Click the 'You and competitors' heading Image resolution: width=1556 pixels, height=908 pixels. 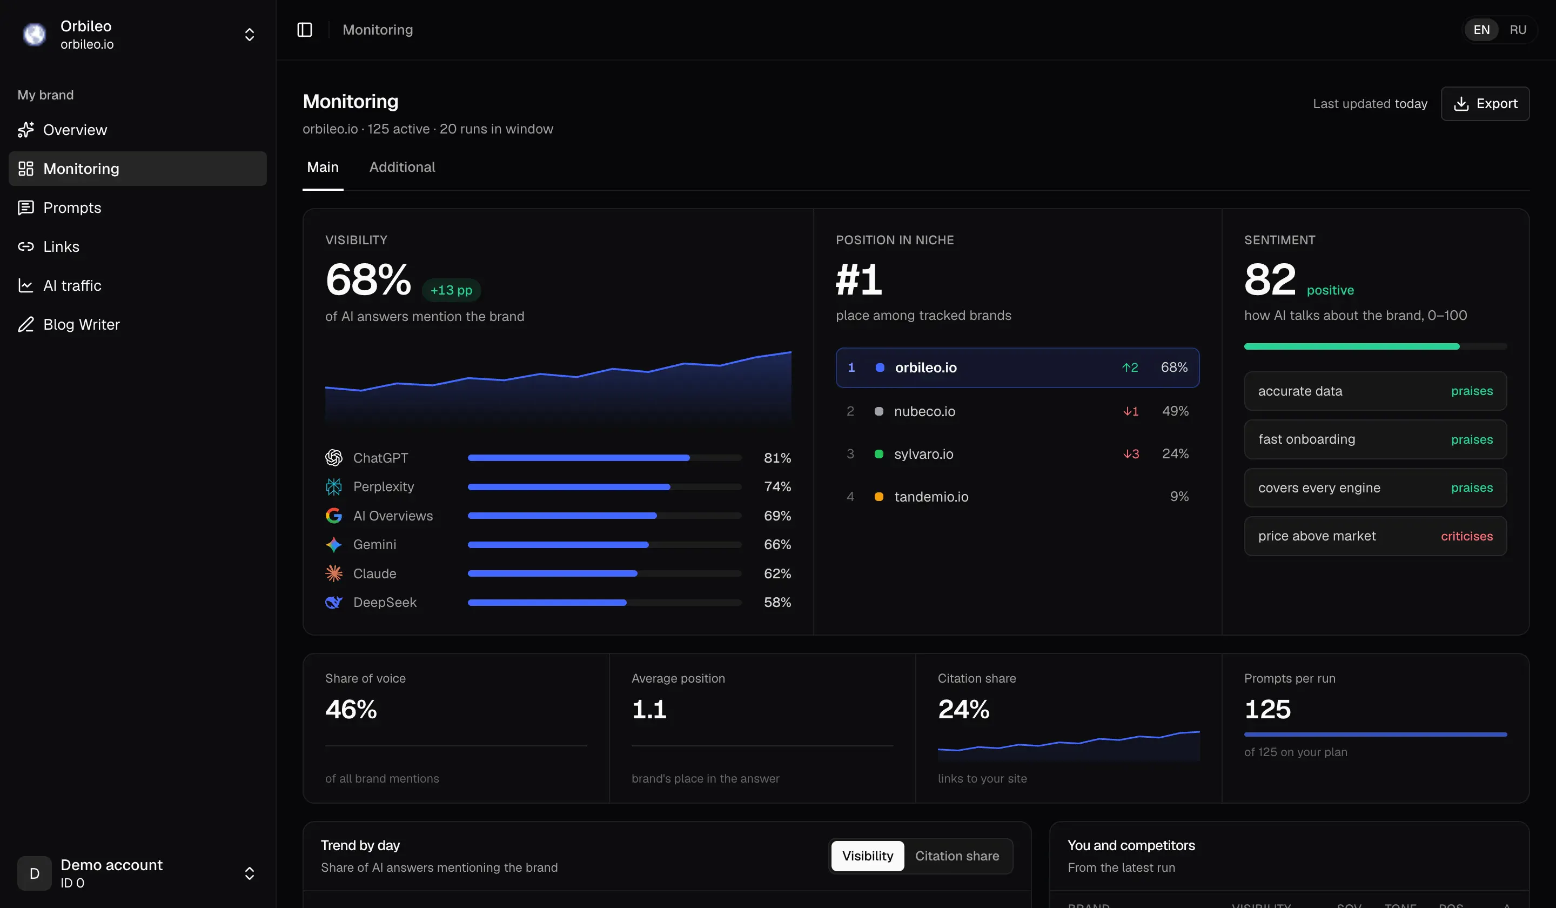coord(1131,846)
